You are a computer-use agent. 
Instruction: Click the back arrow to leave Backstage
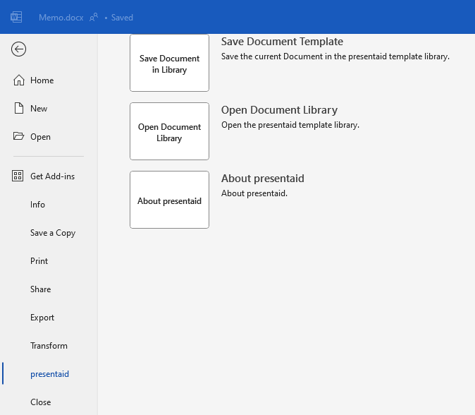coord(19,49)
